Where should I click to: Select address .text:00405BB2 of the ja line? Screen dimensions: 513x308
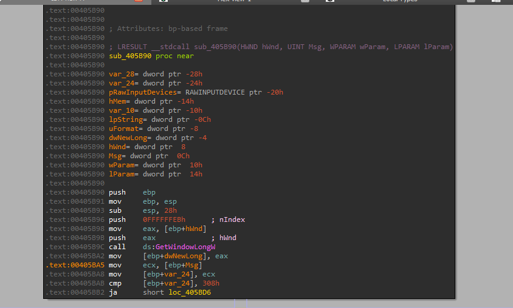click(x=75, y=293)
